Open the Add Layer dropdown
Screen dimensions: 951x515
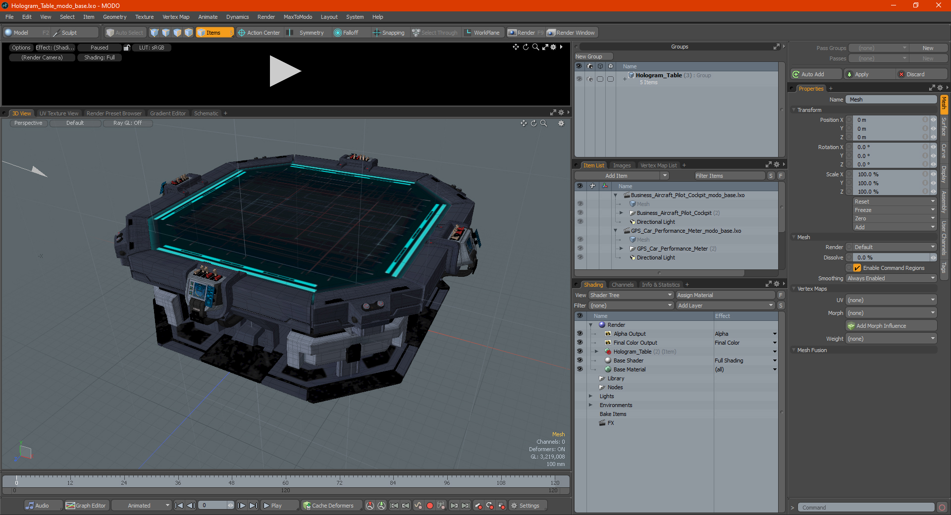coord(725,306)
